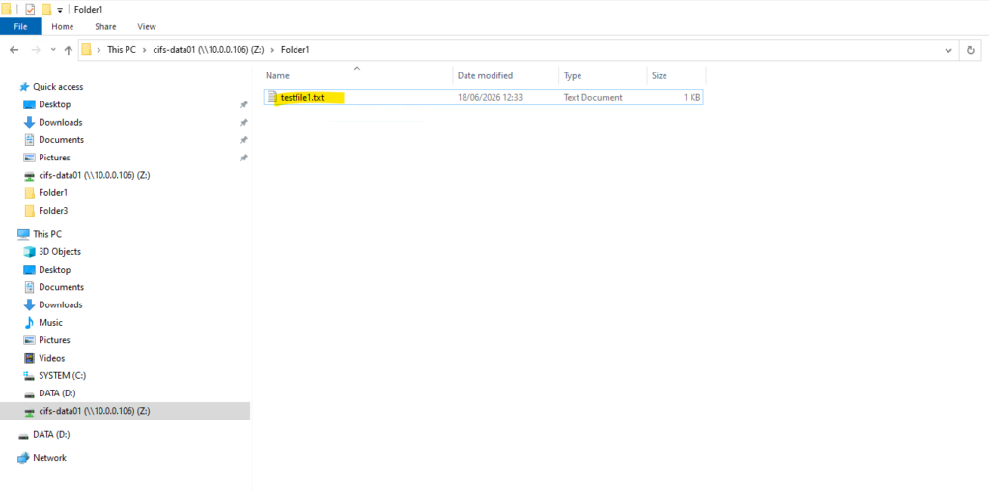
Task: Expand the address bar history dropdown
Action: pyautogui.click(x=948, y=50)
